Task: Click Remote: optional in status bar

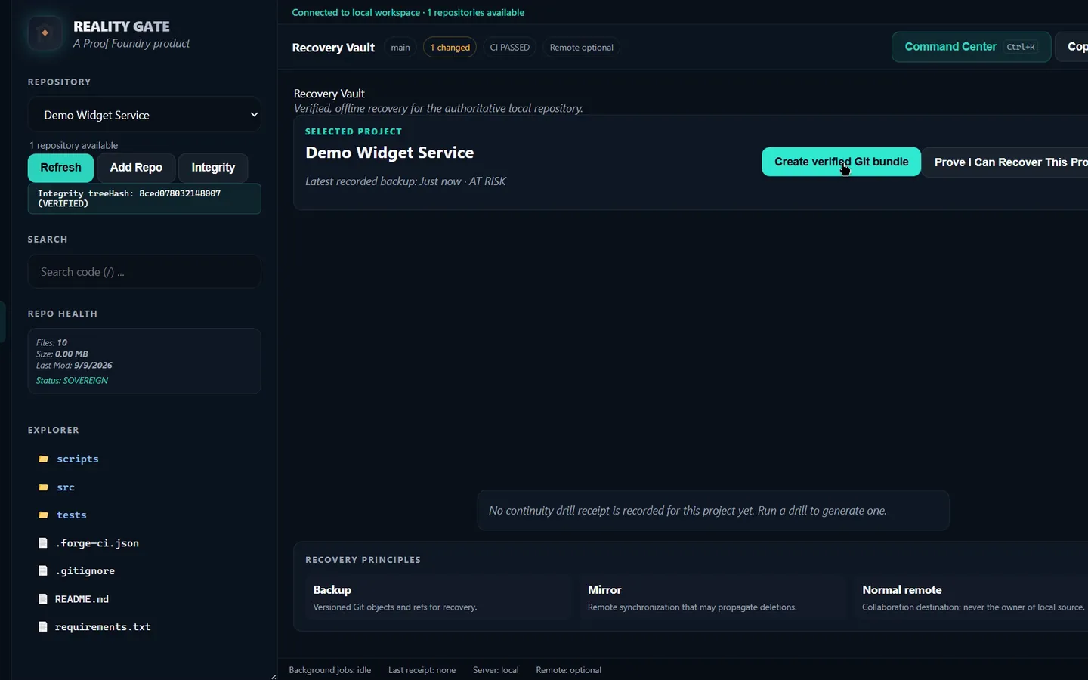Action: click(x=569, y=670)
